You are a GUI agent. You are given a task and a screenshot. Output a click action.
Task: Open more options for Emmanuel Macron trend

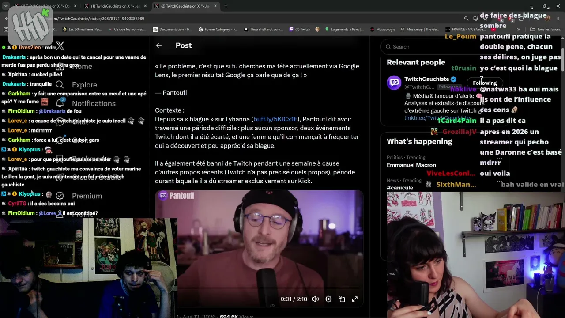[499, 158]
